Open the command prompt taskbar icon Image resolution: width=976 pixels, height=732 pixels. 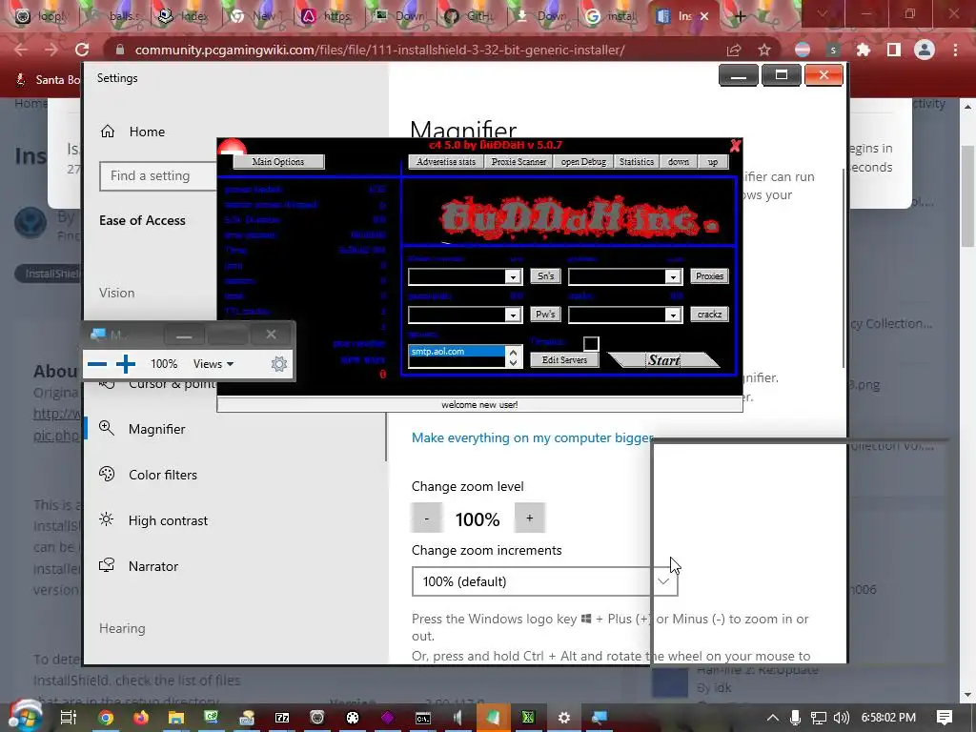pyautogui.click(x=422, y=718)
